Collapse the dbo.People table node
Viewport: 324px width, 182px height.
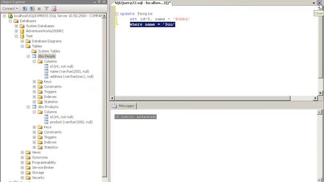click(28, 56)
